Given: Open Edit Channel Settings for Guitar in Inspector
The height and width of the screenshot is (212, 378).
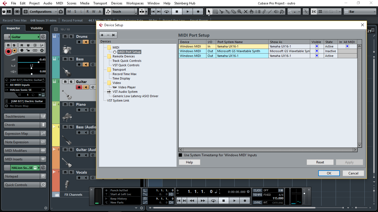Looking at the screenshot, I should [43, 37].
